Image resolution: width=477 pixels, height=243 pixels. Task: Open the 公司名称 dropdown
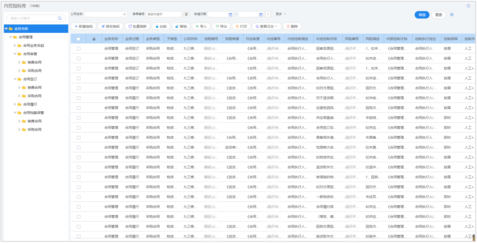click(106, 14)
